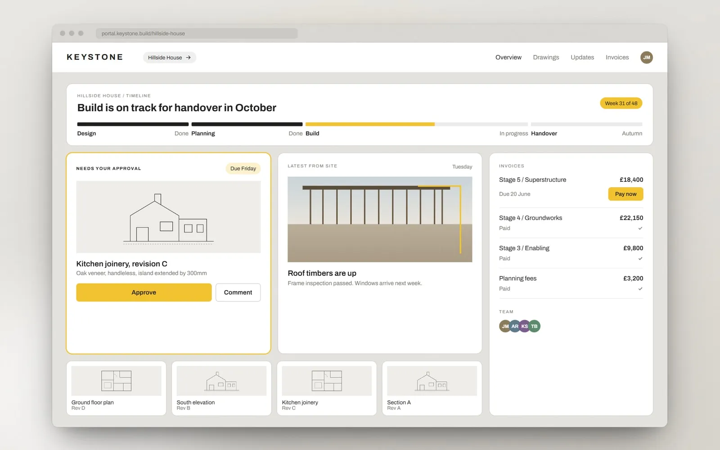The height and width of the screenshot is (450, 720).
Task: Click the TB team member avatar
Action: tap(534, 326)
